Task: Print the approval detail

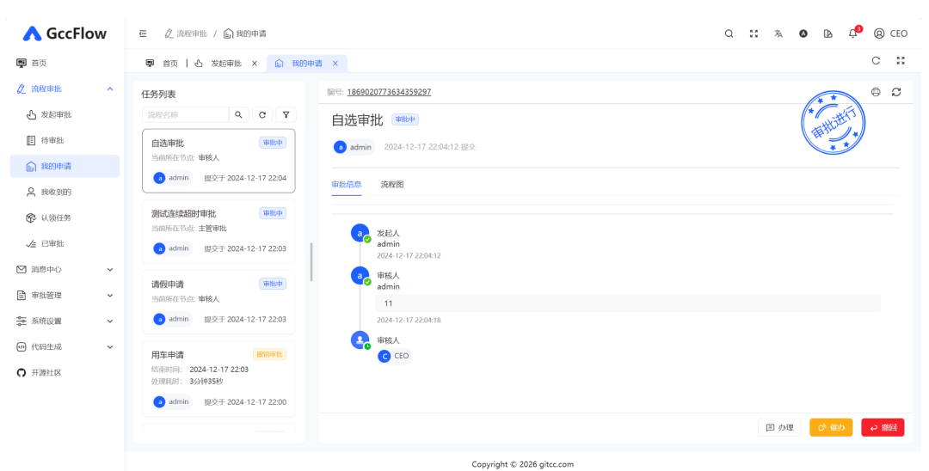Action: tap(876, 92)
